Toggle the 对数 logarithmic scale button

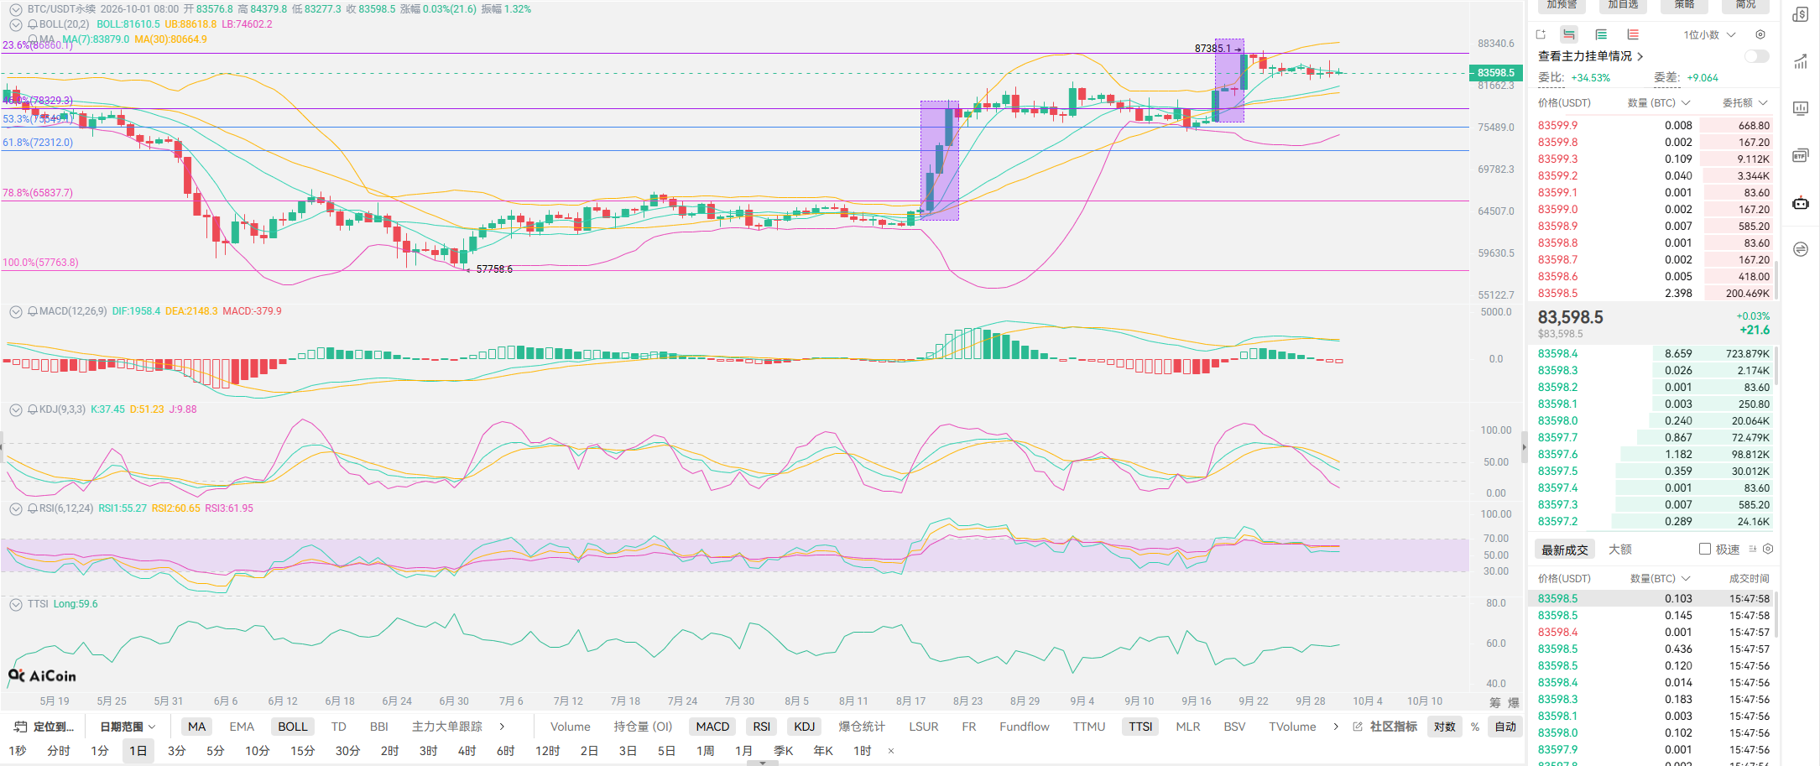click(x=1445, y=727)
